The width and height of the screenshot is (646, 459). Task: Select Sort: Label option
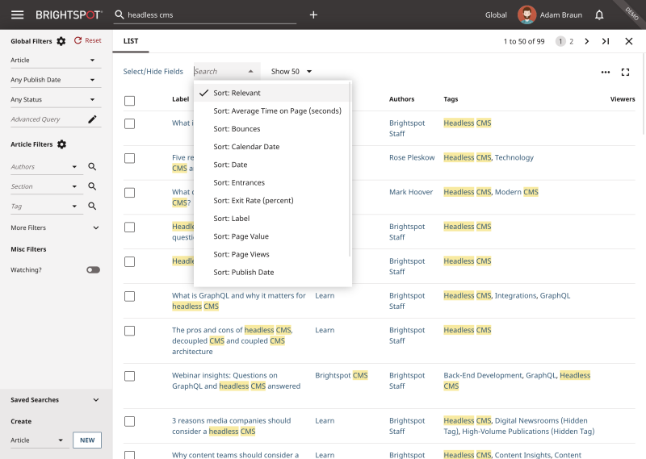(x=272, y=219)
